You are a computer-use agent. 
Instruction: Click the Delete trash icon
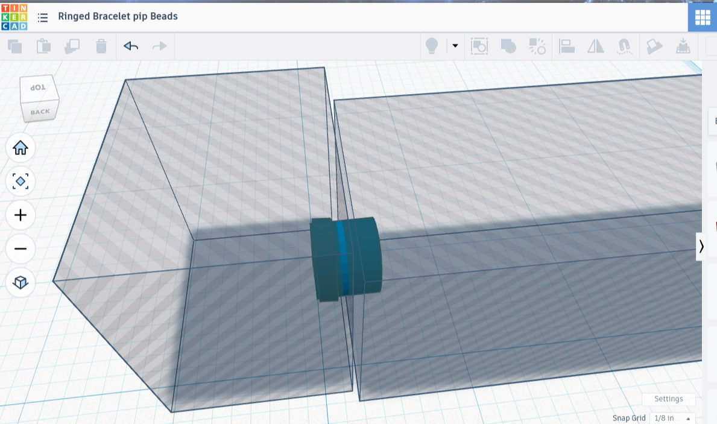pyautogui.click(x=101, y=46)
